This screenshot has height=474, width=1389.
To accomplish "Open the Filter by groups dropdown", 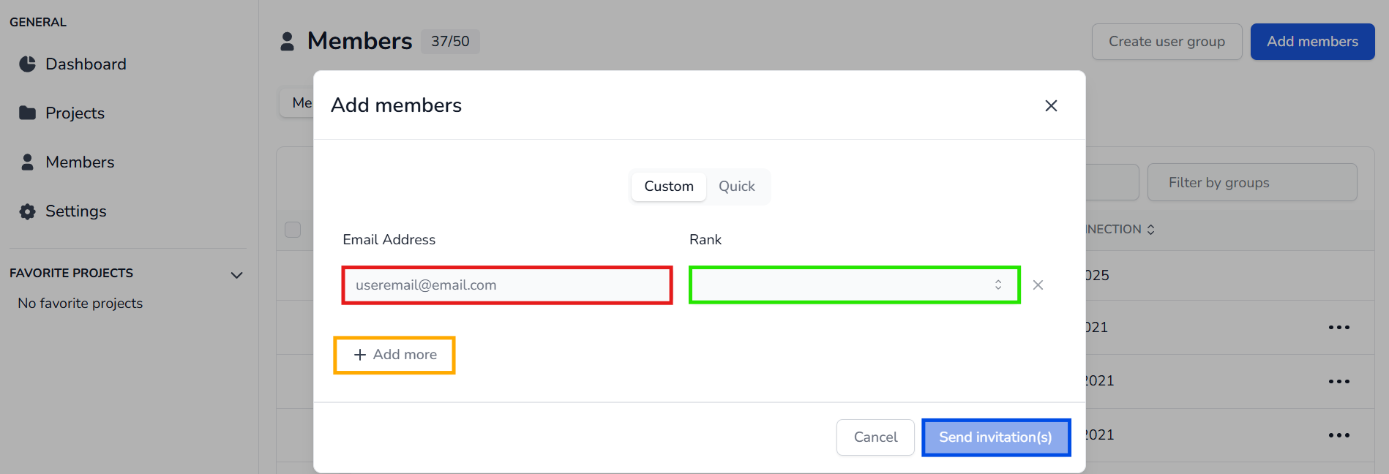I will pos(1251,183).
